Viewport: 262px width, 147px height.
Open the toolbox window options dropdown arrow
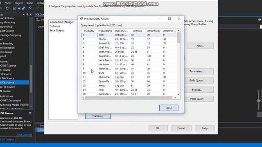[24, 15]
